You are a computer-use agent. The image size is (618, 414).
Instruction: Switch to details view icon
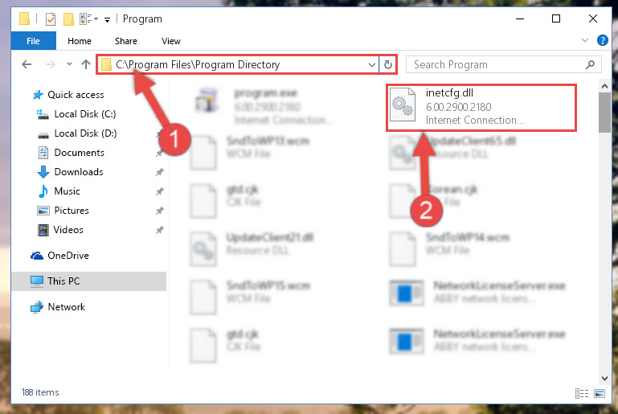coord(582,393)
